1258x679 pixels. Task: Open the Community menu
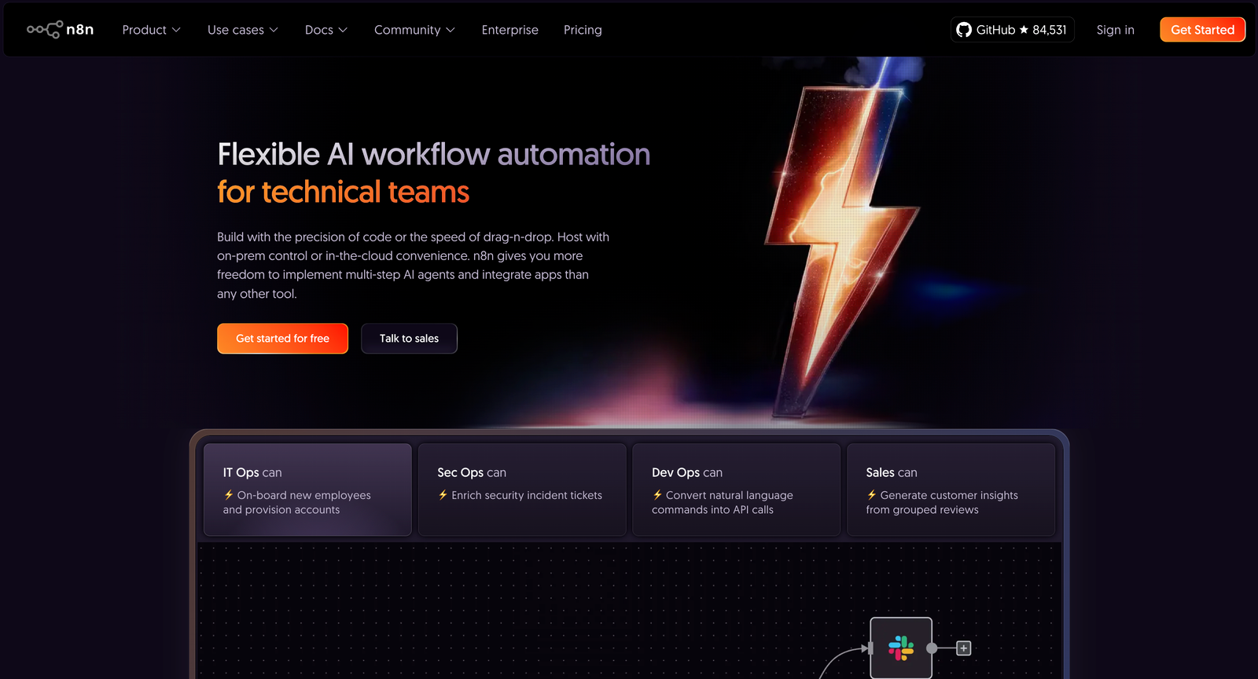(414, 30)
